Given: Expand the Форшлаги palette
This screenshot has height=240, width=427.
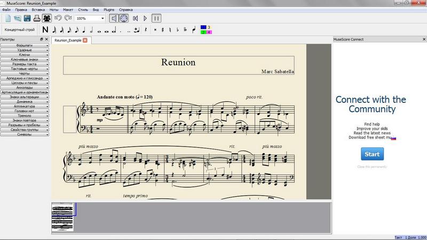Looking at the screenshot, I should [x=25, y=45].
